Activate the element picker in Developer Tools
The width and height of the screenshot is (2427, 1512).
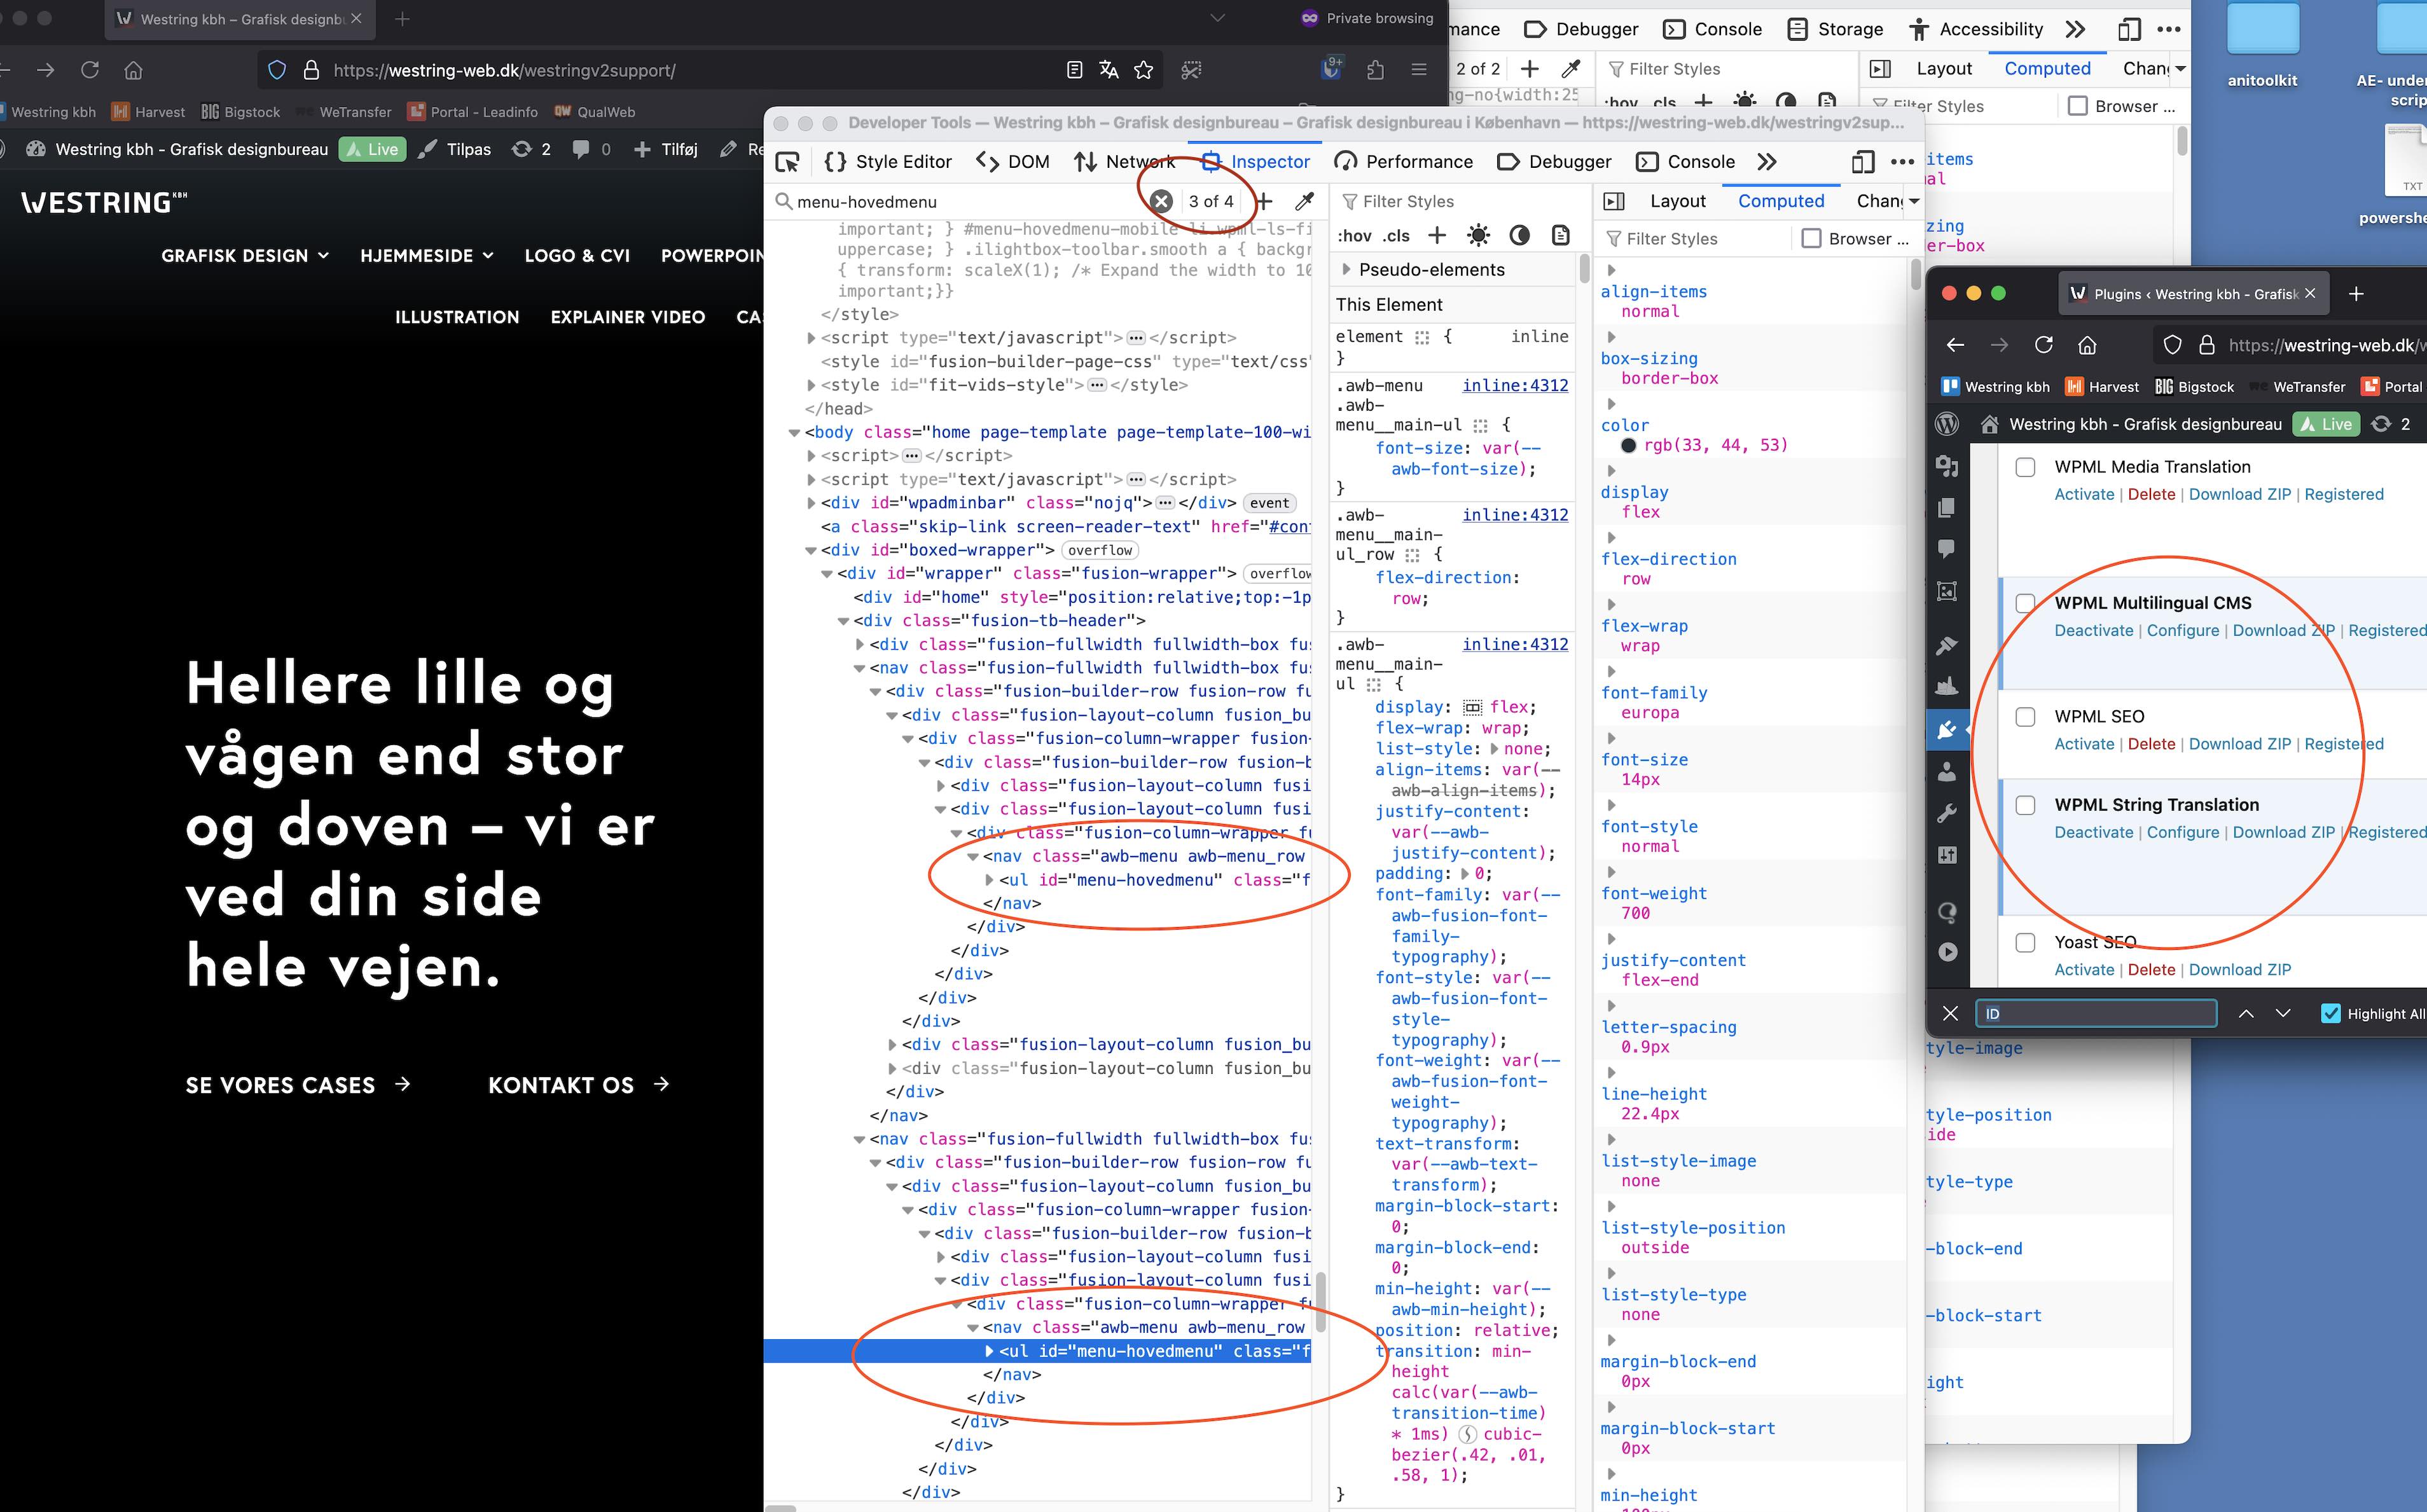788,162
